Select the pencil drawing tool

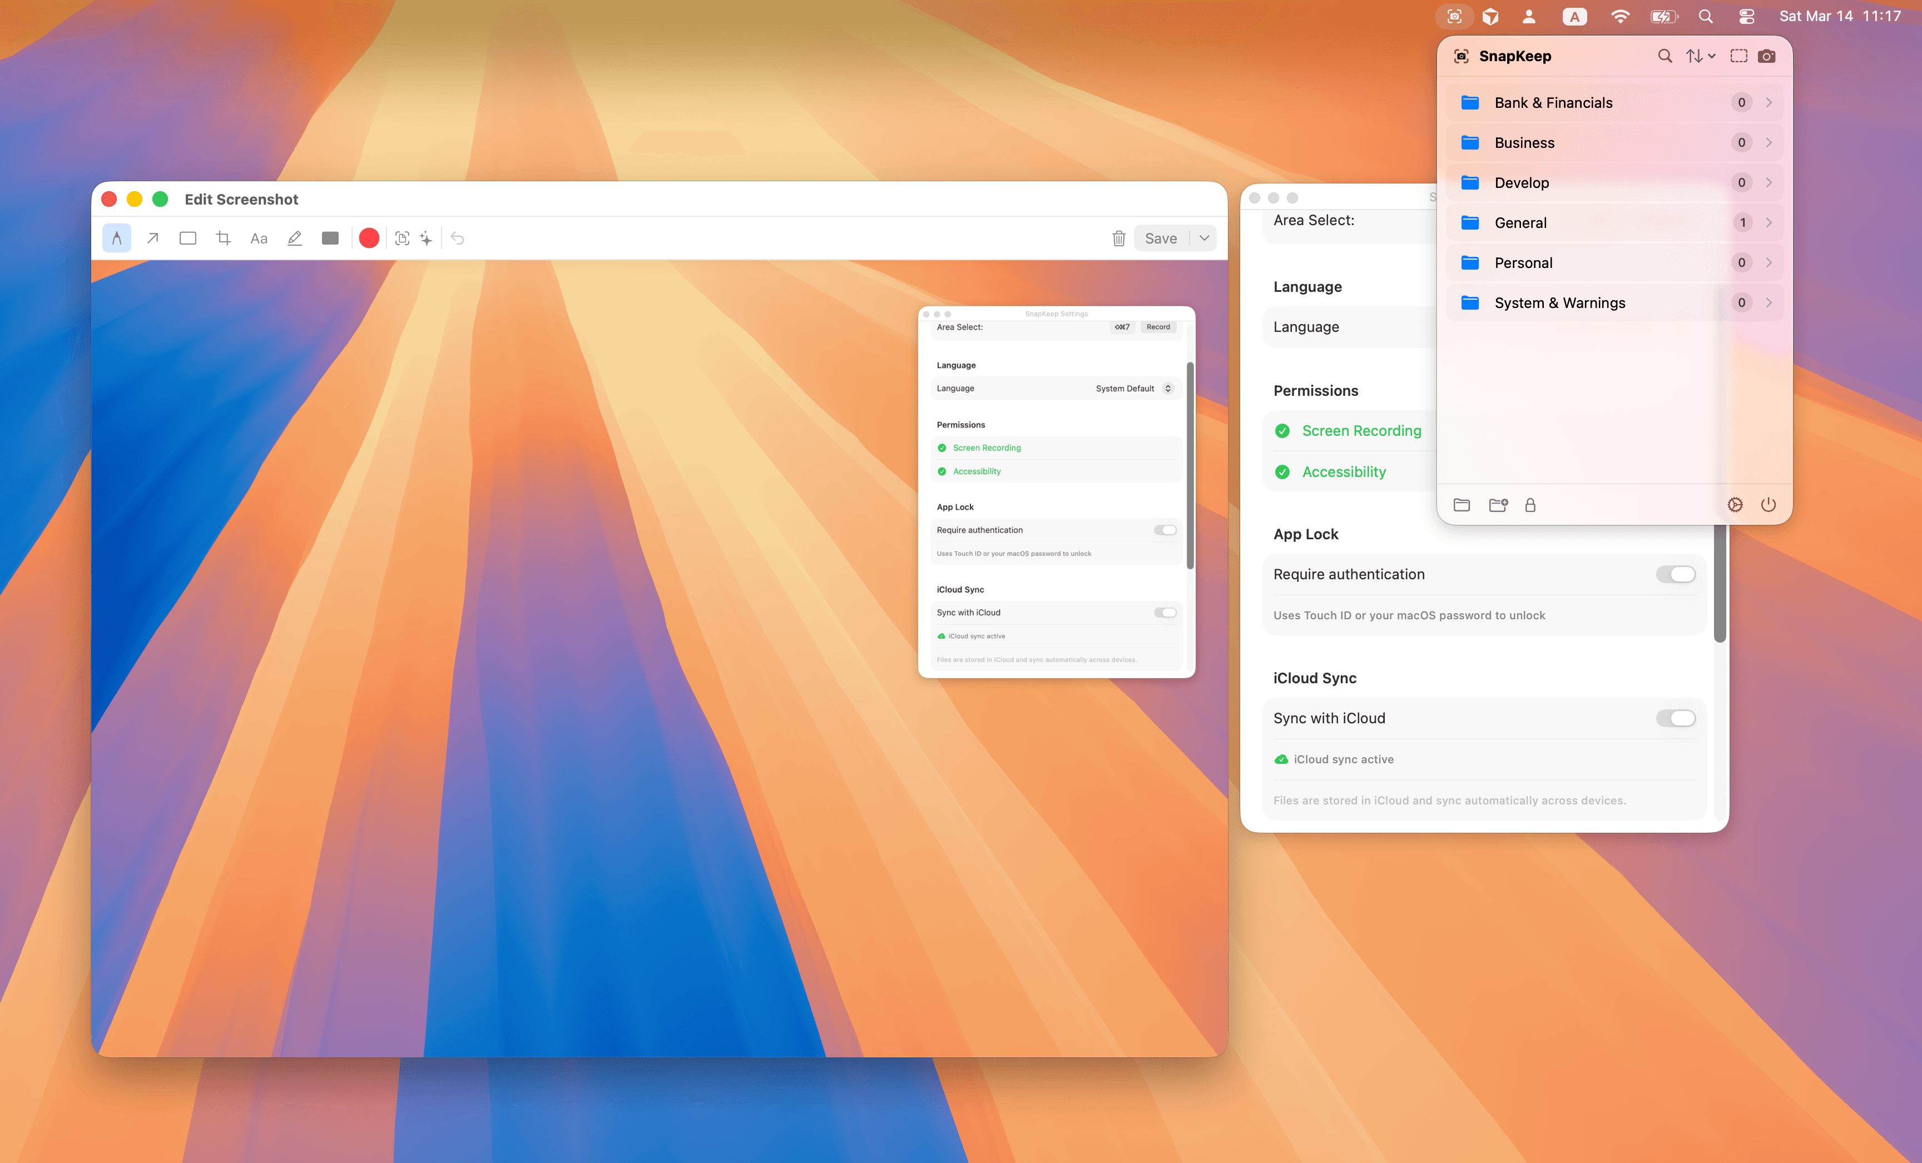click(x=295, y=238)
